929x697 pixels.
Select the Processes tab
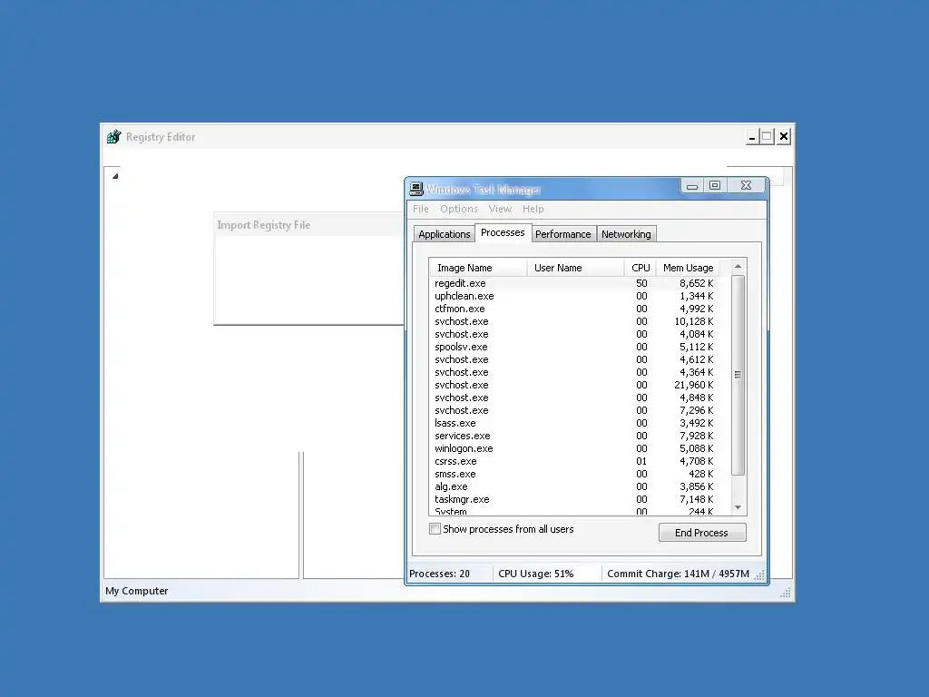tap(503, 232)
